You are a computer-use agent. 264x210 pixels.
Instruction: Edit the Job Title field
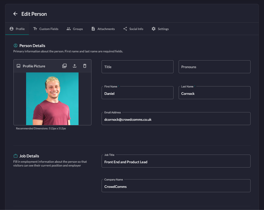[176, 161]
